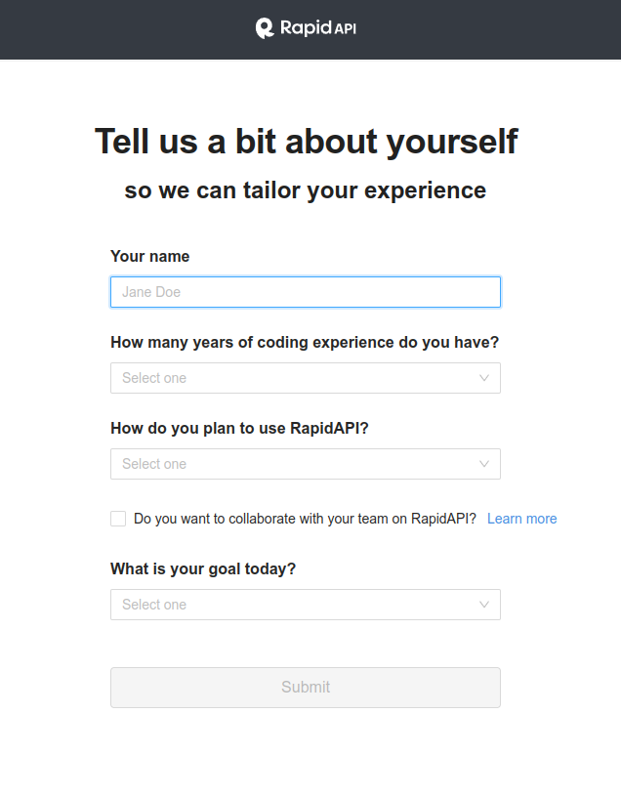Click the RapidAPI wordmark in header
This screenshot has height=798, width=621.
click(318, 28)
